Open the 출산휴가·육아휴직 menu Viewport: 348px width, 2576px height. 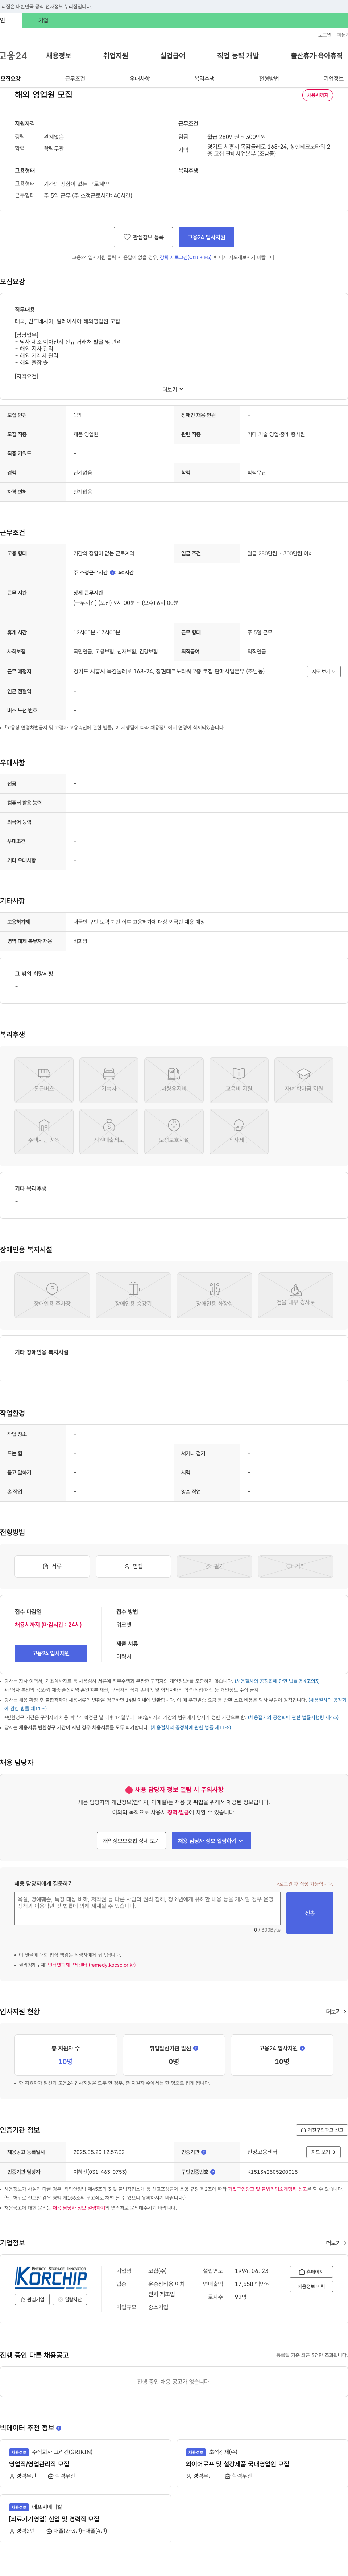click(x=317, y=56)
